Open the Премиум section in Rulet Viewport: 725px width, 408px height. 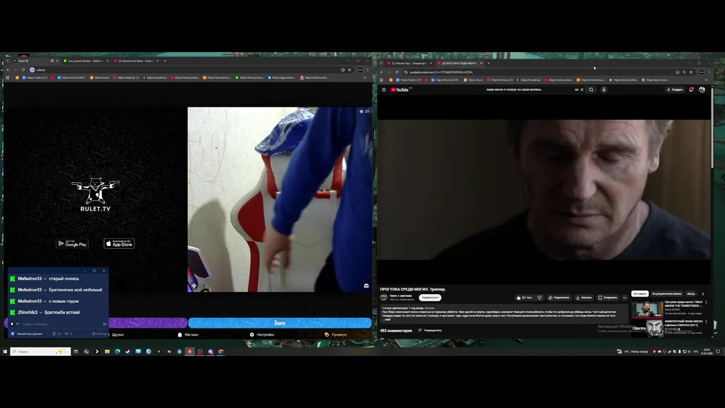coord(336,334)
